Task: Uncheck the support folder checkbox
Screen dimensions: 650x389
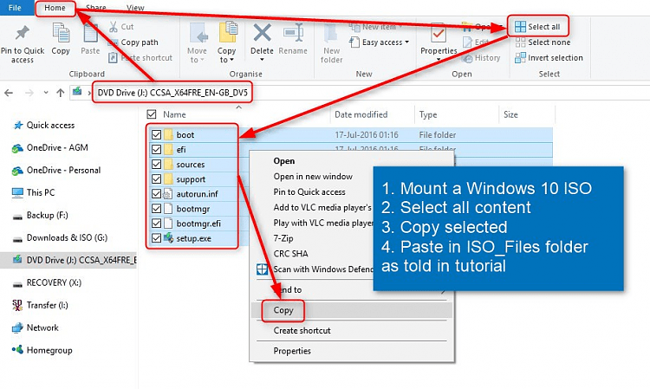Action: pos(156,179)
